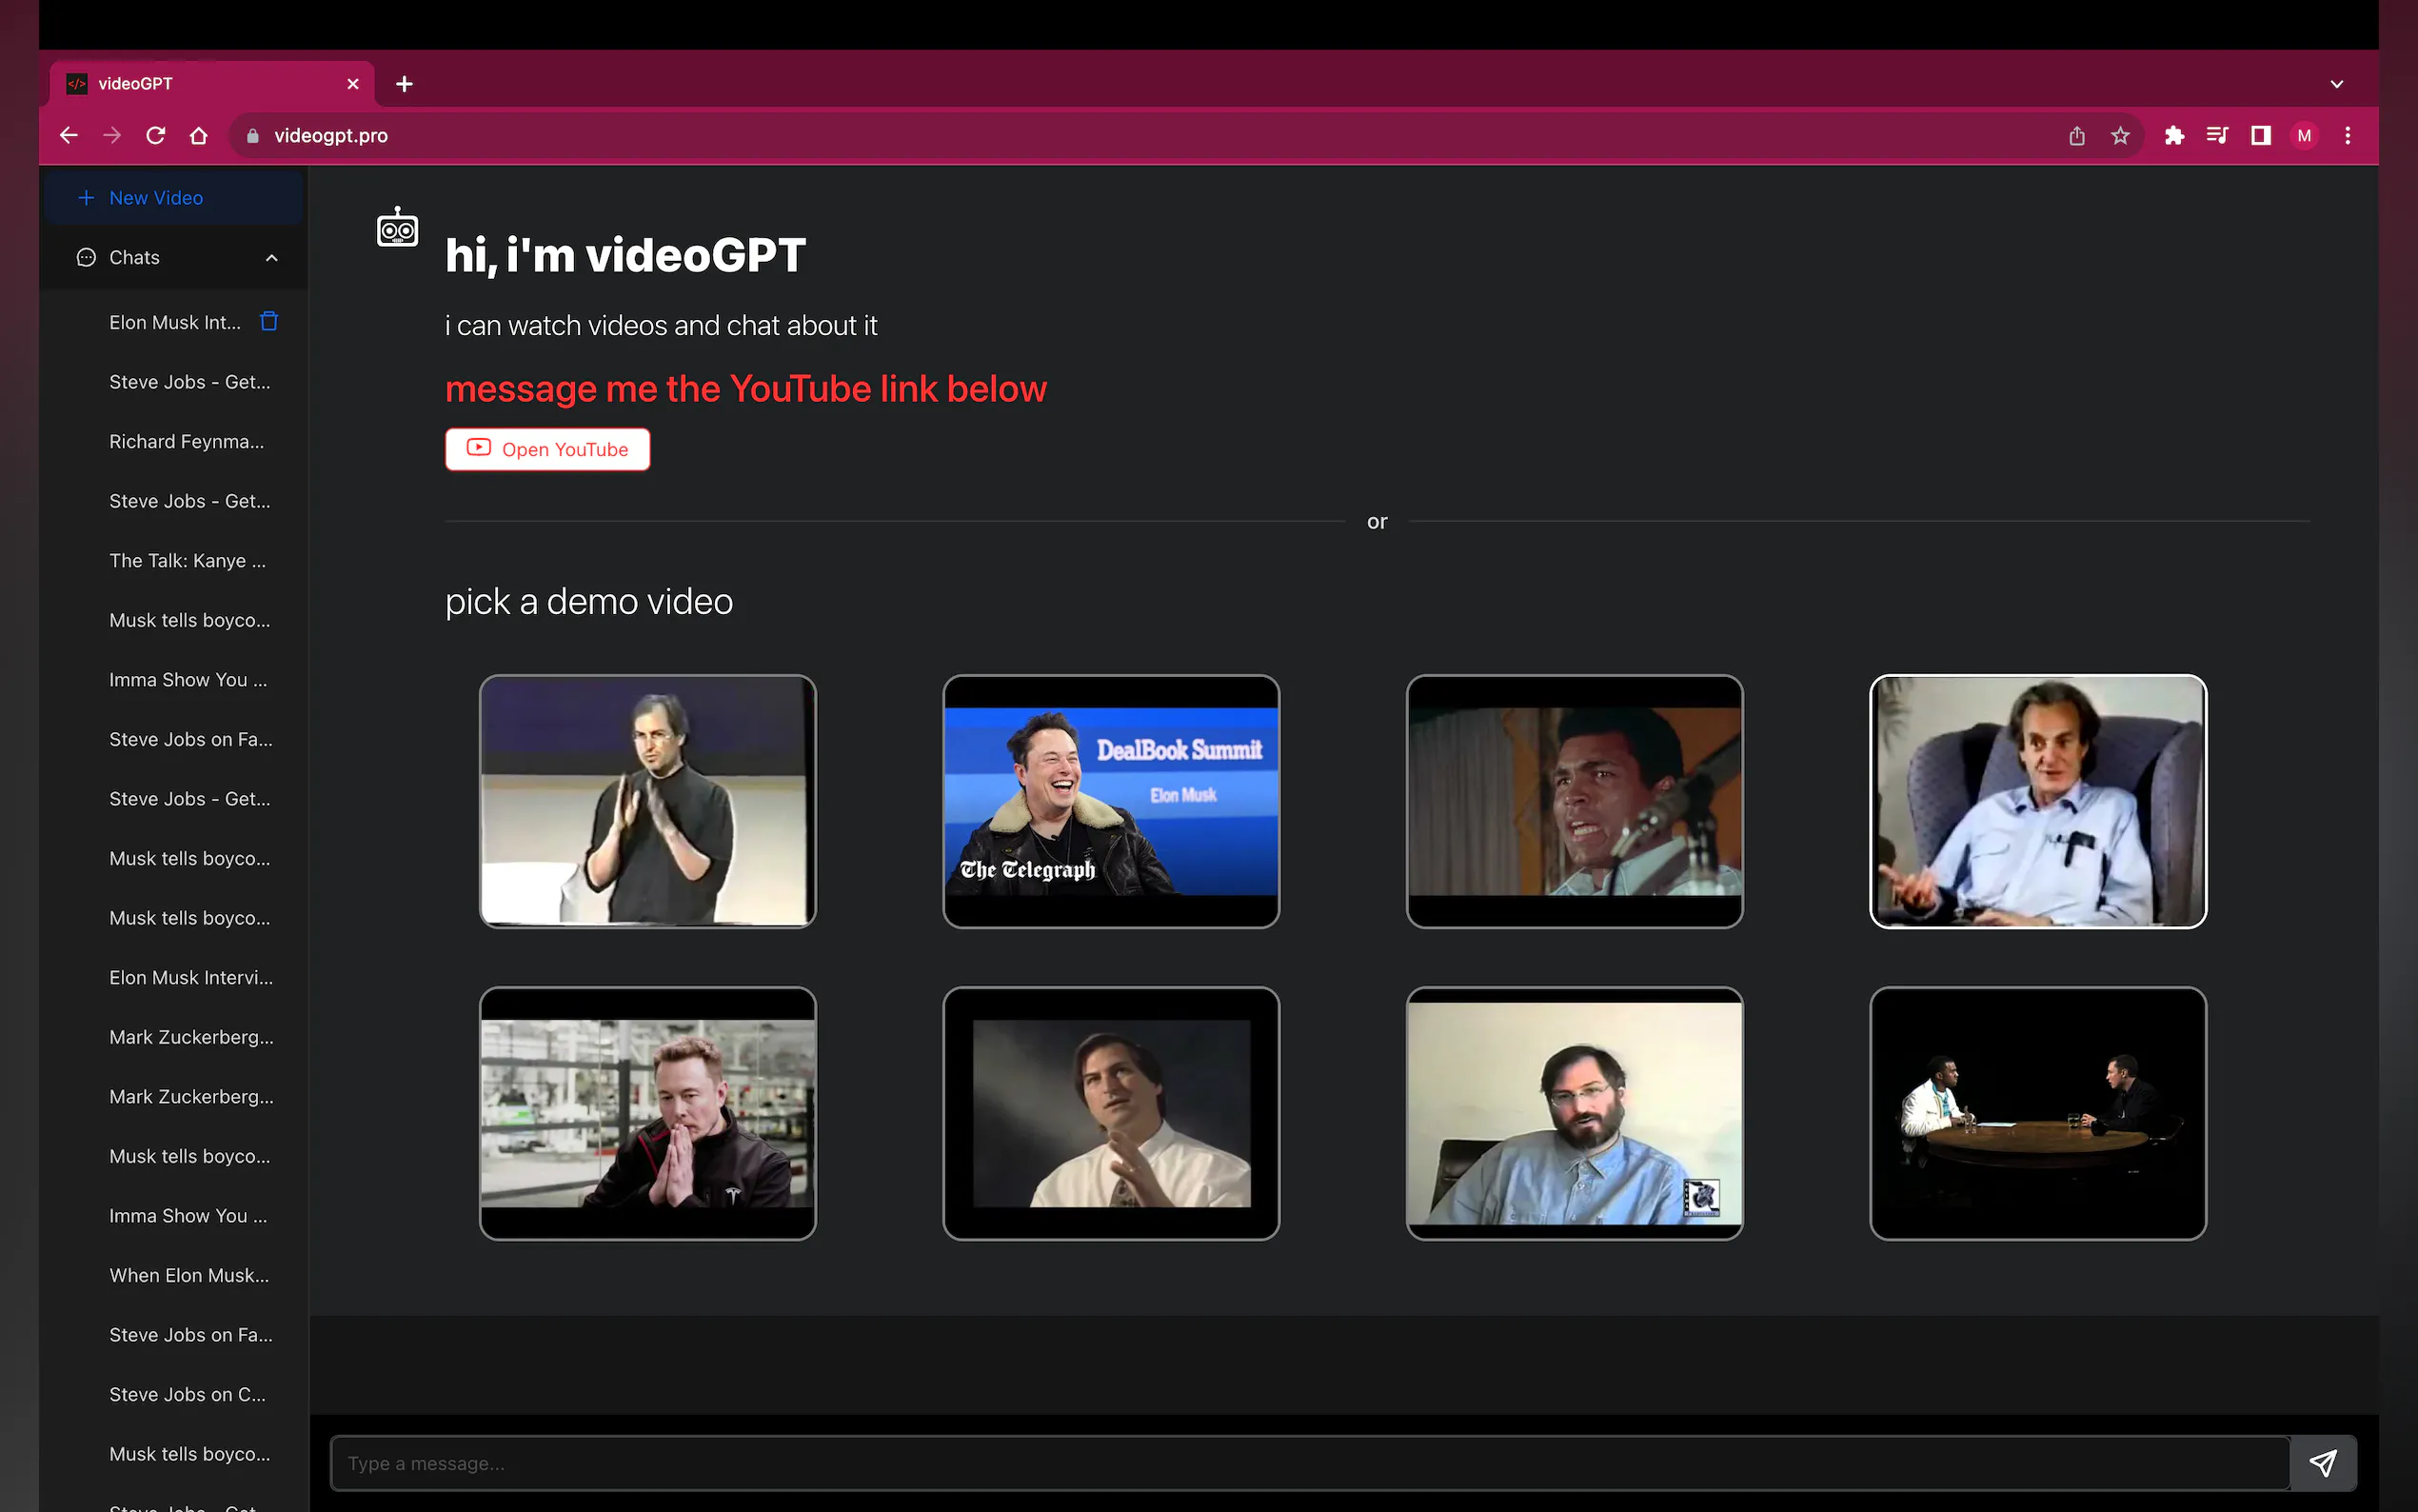The height and width of the screenshot is (1512, 2418).
Task: Open the media control playlist icon
Action: [2216, 136]
